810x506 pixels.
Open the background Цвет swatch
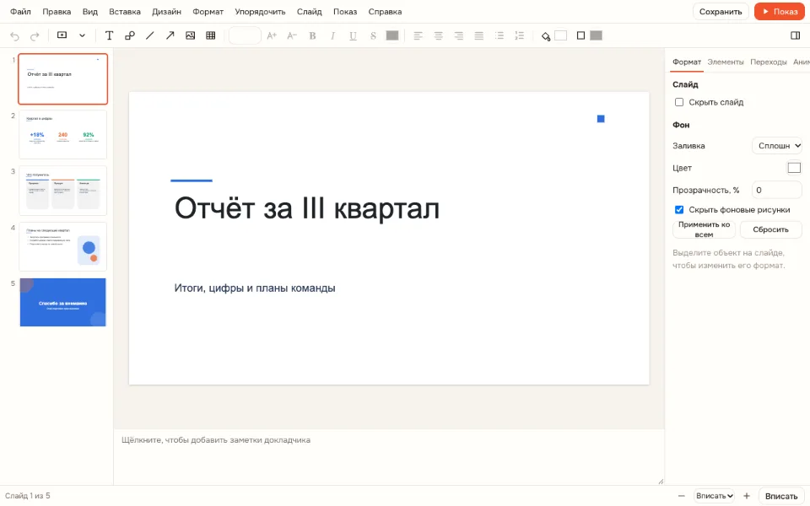[x=794, y=168]
